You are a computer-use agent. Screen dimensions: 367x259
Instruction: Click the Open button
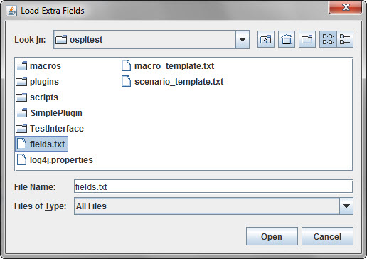(x=272, y=236)
